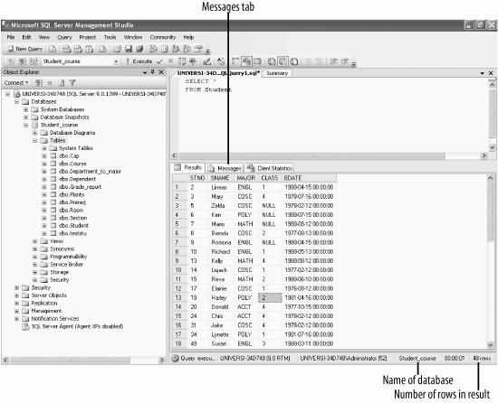Screen dimensions: 498x403
Task: Open the Properties Window toolbar icon
Action: [197, 49]
